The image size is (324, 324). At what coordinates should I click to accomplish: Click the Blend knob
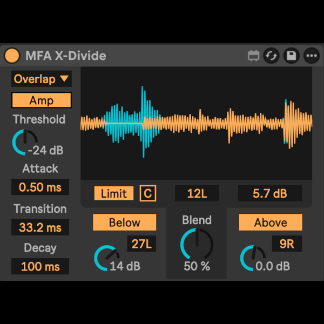pyautogui.click(x=197, y=244)
